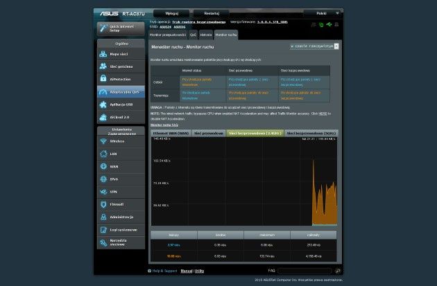Click FAQ search magnifier icon
This screenshot has height=286, width=437.
coord(338,271)
